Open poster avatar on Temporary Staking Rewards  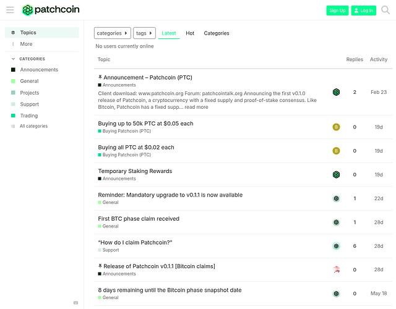tap(336, 175)
